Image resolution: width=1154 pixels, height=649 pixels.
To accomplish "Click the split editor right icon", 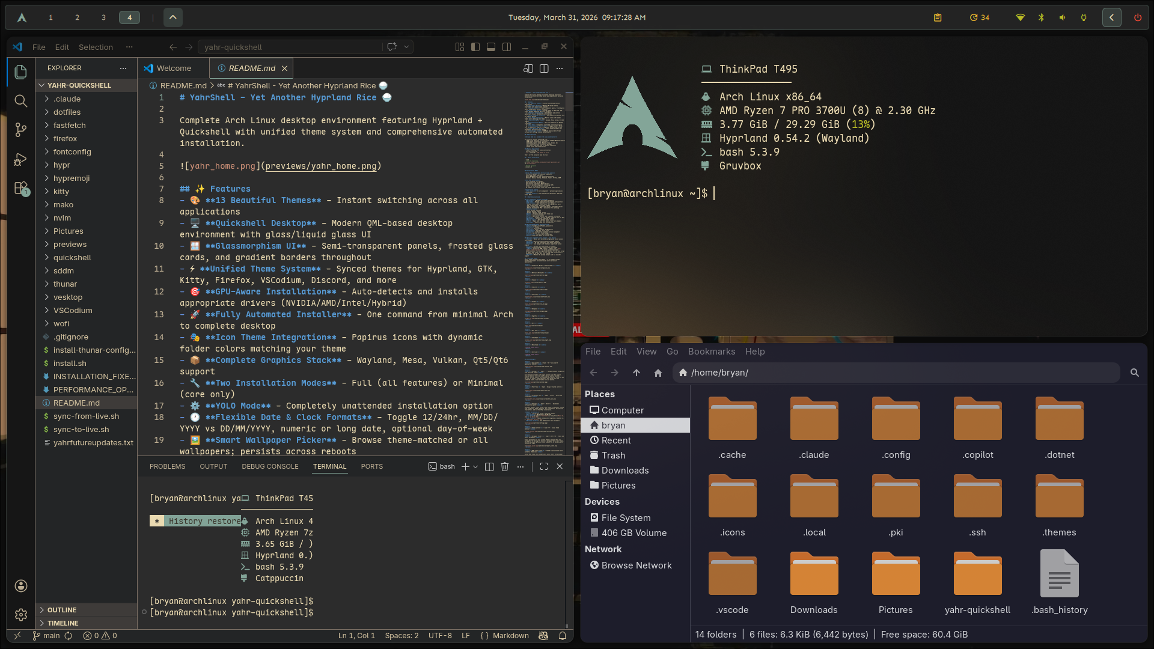I will [544, 69].
